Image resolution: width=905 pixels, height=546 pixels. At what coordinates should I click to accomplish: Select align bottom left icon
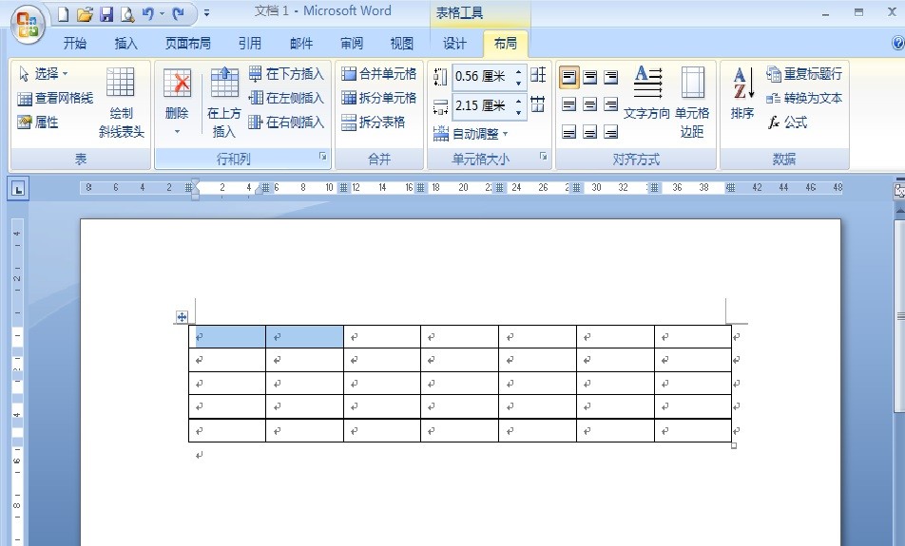(x=569, y=132)
